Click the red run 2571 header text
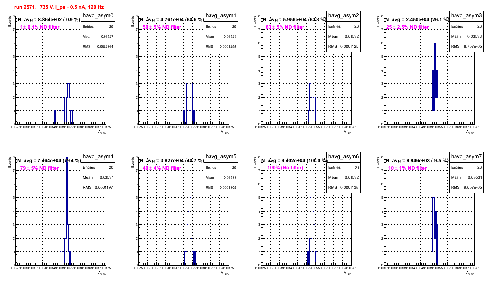The height and width of the screenshot is (282, 491). pos(59,7)
